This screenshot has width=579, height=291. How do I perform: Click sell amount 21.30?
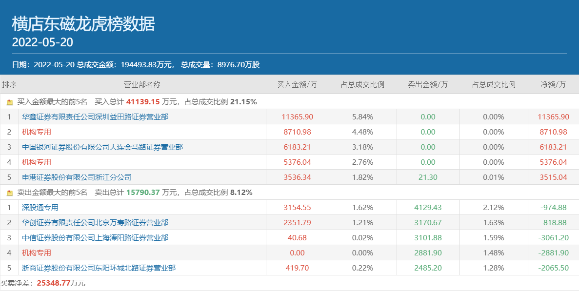click(428, 177)
